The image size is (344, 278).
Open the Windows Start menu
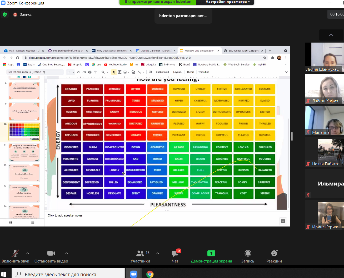pos(4,274)
